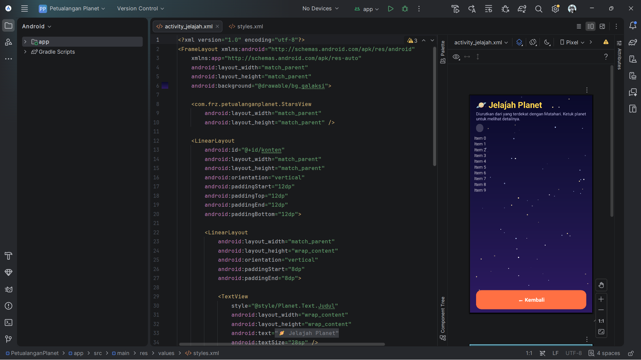Expand the Gradle Scripts node
The image size is (641, 360).
(25, 52)
